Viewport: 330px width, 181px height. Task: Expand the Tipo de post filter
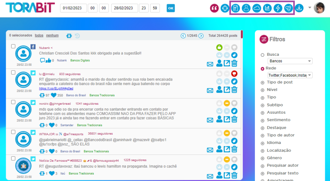coord(262,83)
